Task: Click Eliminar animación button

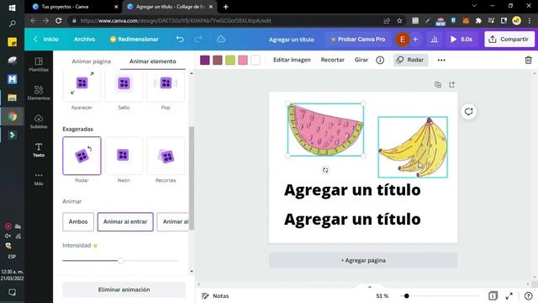Action: point(124,290)
